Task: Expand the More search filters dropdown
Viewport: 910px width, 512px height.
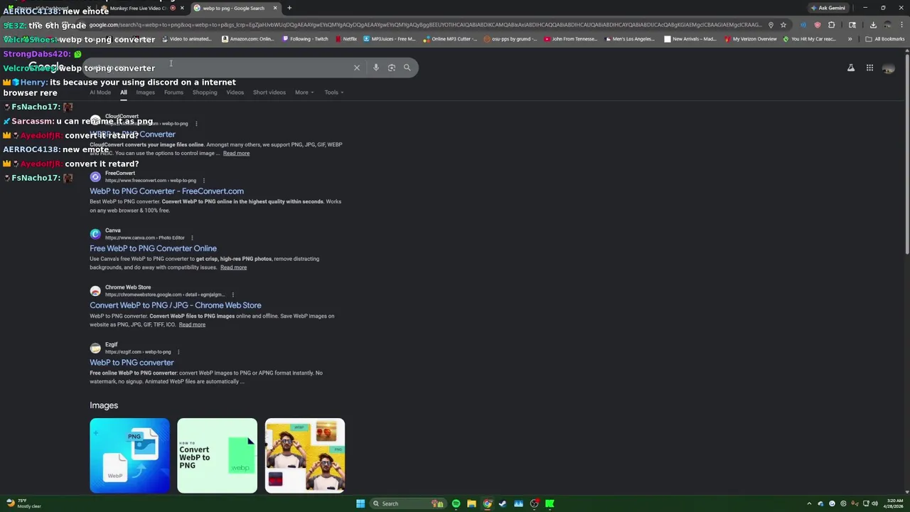Action: point(304,92)
